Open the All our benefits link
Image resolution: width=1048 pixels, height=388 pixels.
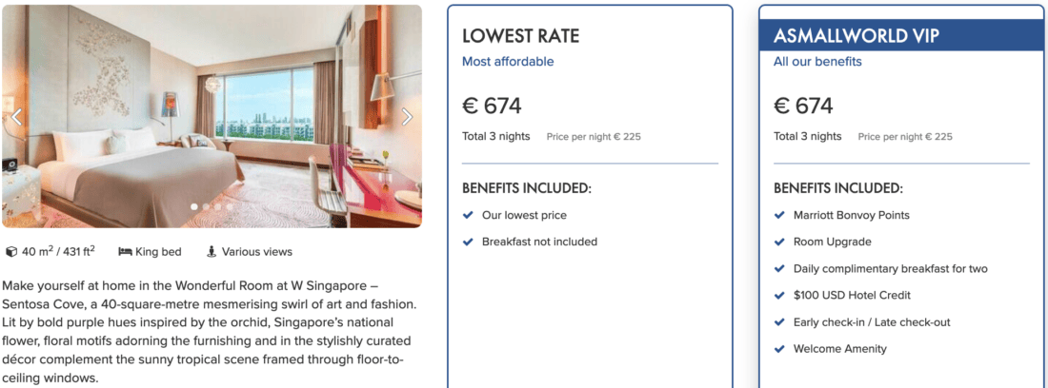pyautogui.click(x=817, y=62)
